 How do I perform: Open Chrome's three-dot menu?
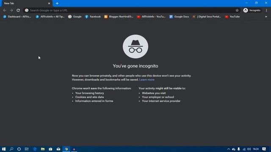266,10
